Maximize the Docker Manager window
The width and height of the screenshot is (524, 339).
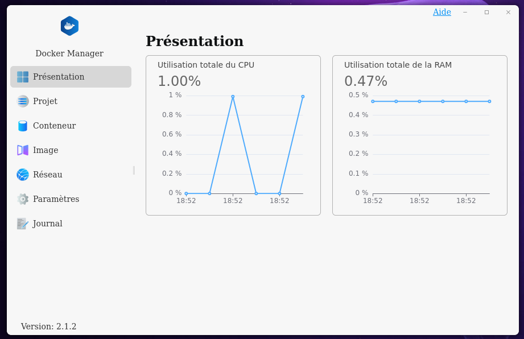pyautogui.click(x=486, y=12)
